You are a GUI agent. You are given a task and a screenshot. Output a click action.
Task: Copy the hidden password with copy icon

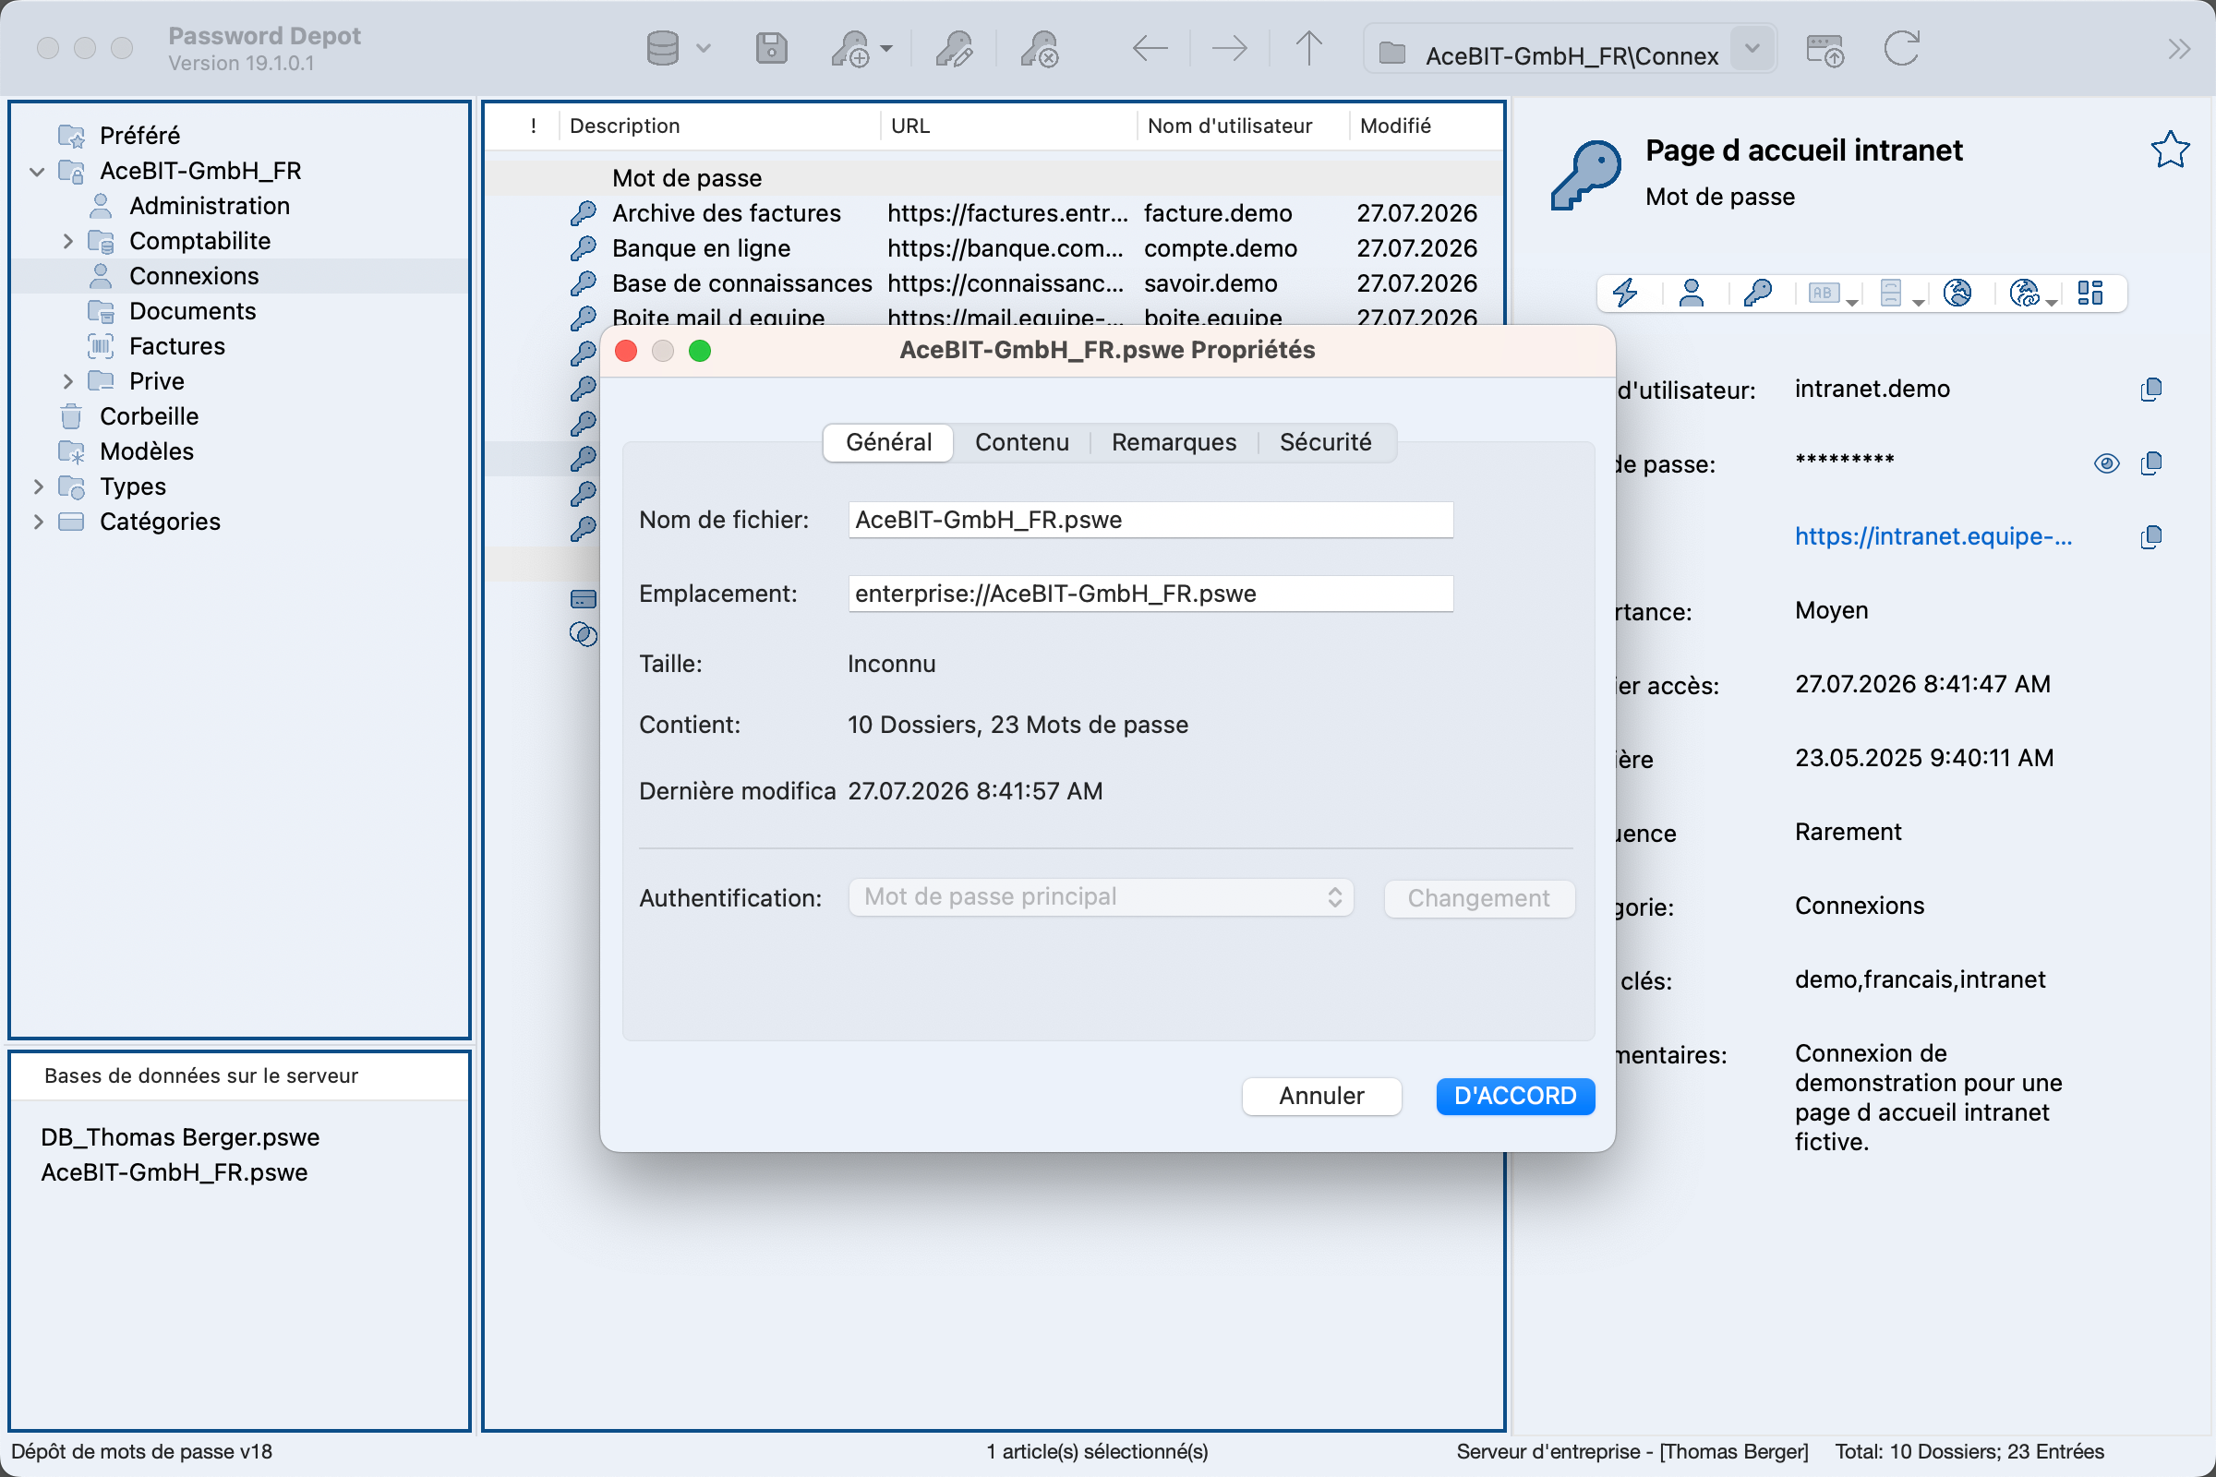(x=2151, y=462)
